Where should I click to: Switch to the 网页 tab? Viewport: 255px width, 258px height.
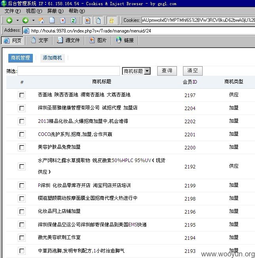(x=13, y=40)
